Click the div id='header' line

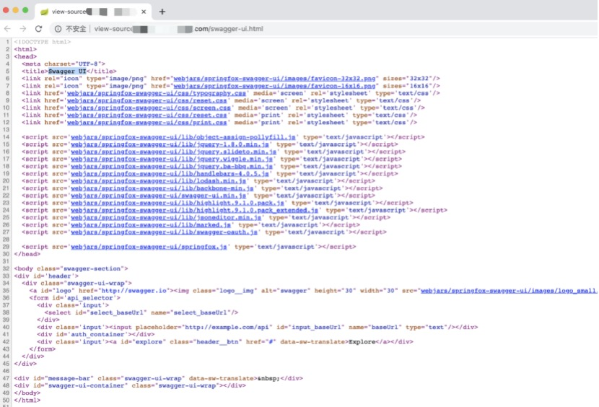click(x=46, y=276)
